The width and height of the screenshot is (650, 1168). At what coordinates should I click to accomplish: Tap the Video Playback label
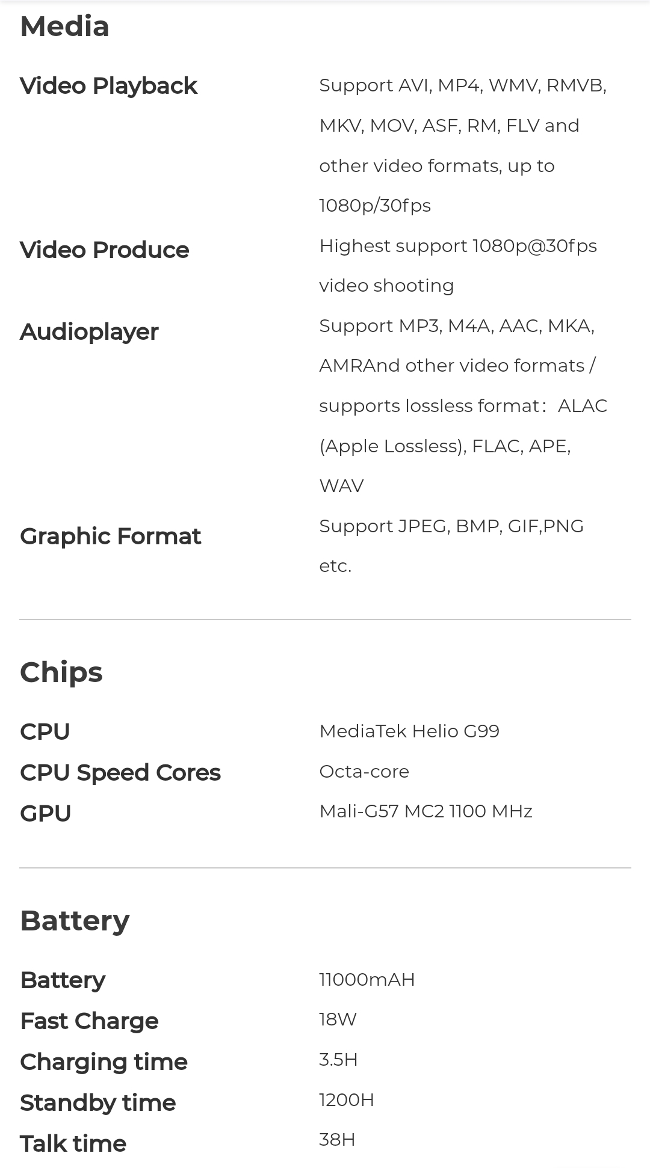pyautogui.click(x=108, y=86)
